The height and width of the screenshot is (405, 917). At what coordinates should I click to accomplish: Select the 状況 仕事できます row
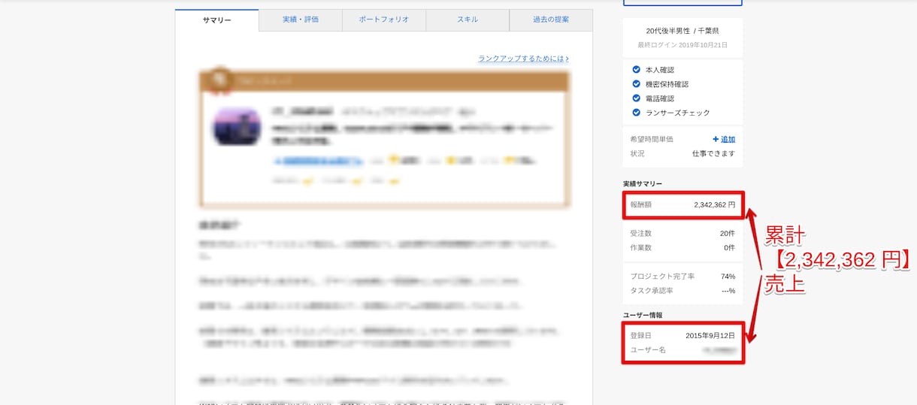[x=682, y=153]
